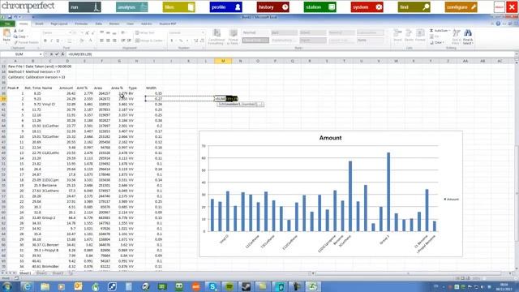Open Conditional Formatting menu
519x292 pixels.
[217, 36]
